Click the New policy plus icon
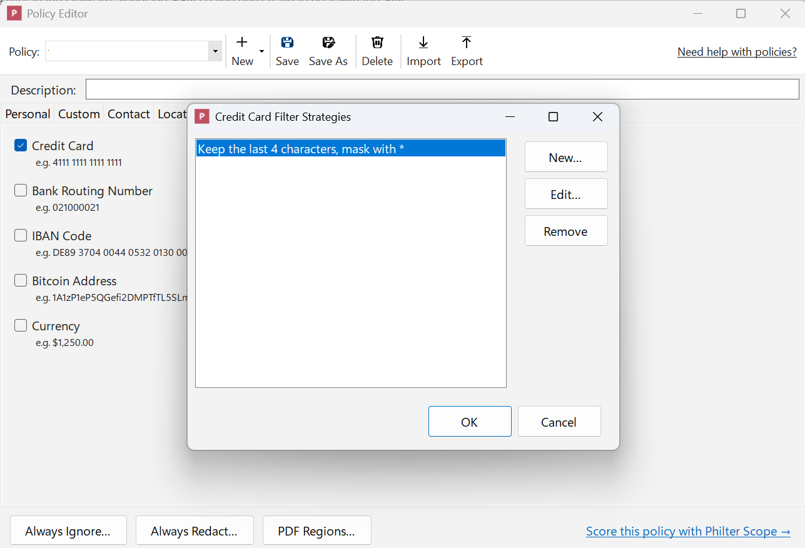This screenshot has width=805, height=548. pos(242,43)
